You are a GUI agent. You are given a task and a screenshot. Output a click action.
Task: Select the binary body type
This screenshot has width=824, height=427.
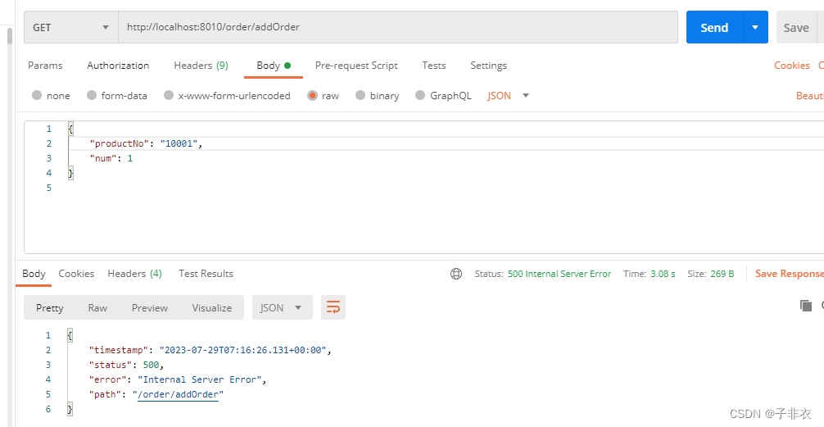(x=377, y=96)
